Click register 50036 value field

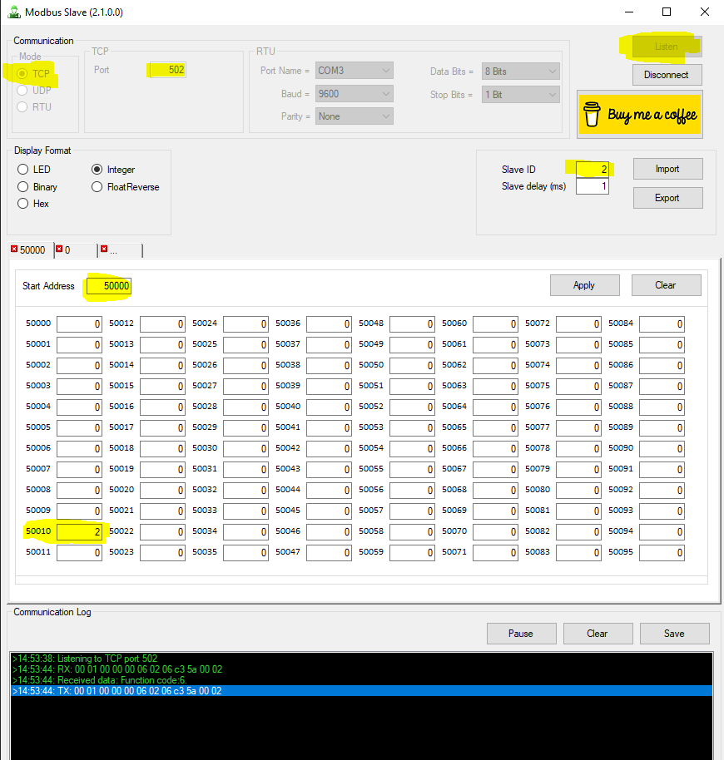click(x=329, y=323)
